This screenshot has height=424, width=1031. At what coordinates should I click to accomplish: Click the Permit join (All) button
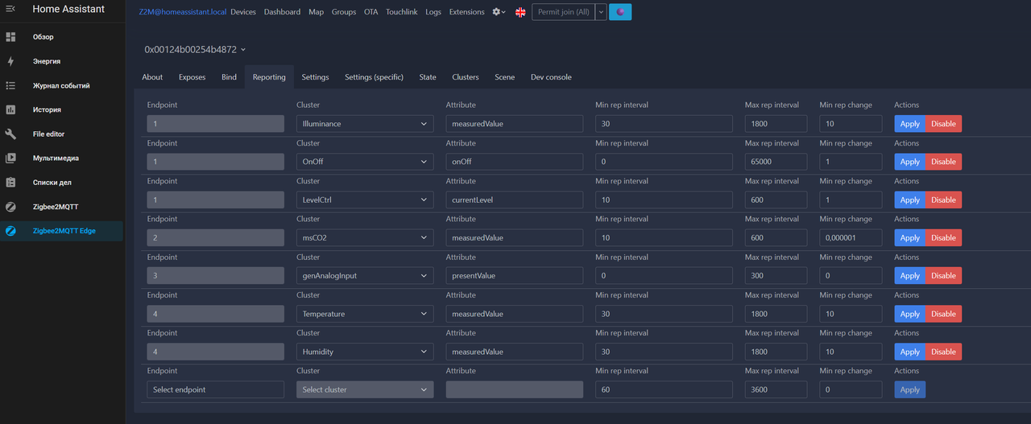[x=563, y=12]
